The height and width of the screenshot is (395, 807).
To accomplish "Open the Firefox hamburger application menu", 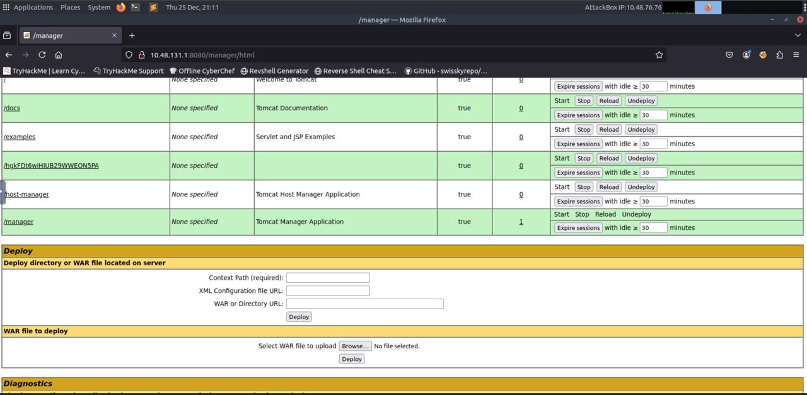I will (x=796, y=55).
